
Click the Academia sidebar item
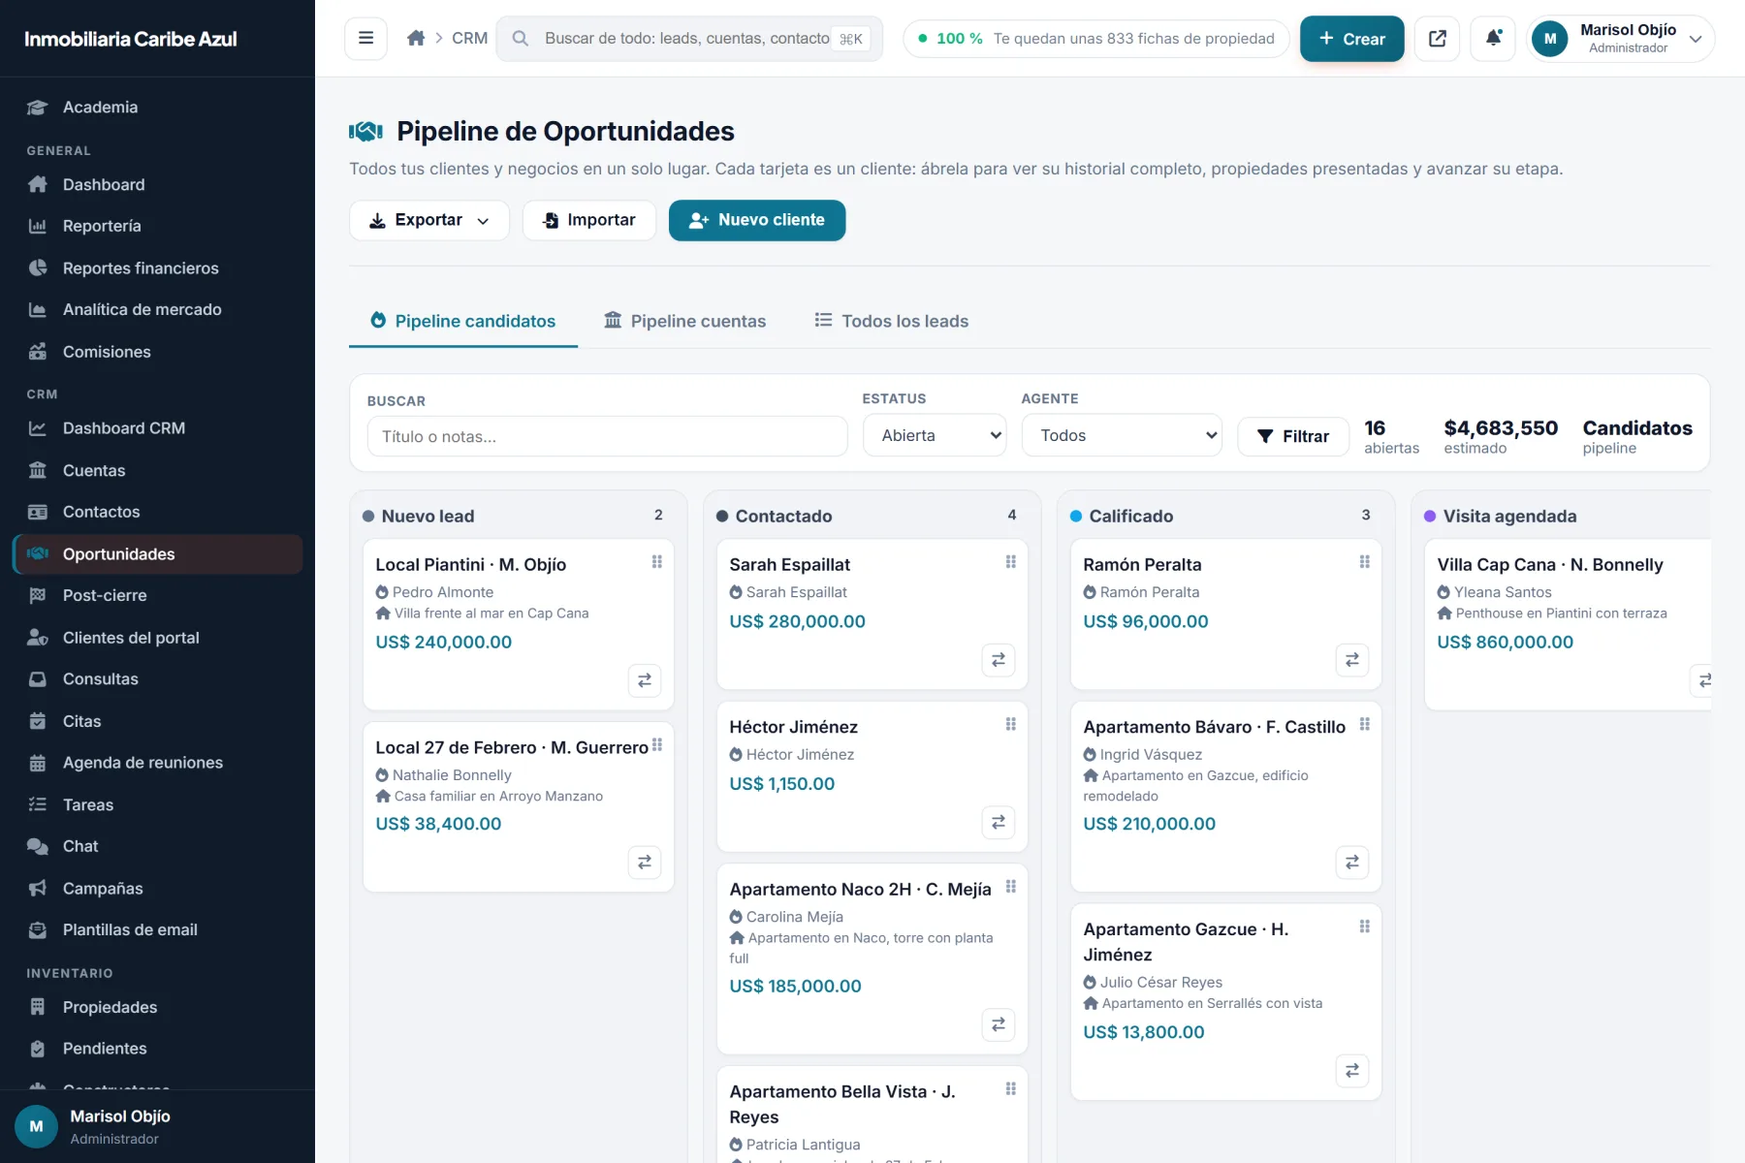(x=157, y=108)
